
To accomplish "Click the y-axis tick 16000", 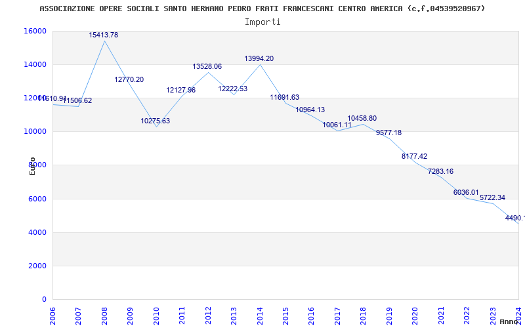I will click(x=35, y=31).
